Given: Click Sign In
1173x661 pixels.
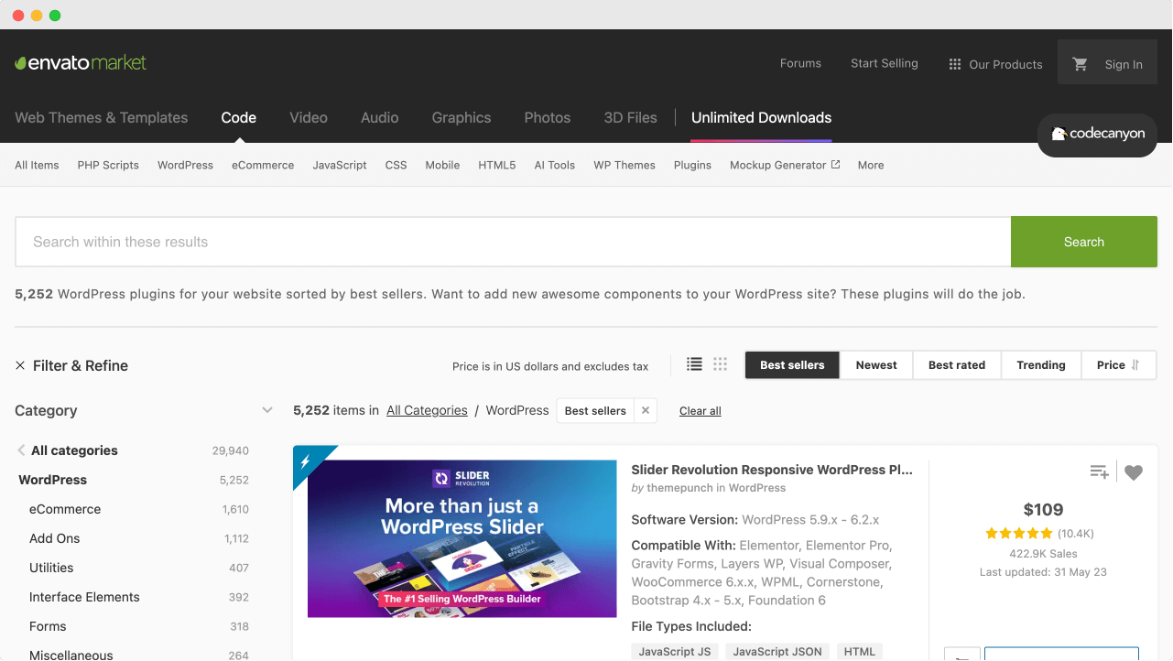Looking at the screenshot, I should tap(1124, 65).
